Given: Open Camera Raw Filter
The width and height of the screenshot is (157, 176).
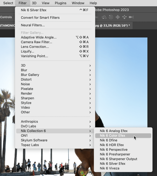Looking at the screenshot, I should pos(55,42).
